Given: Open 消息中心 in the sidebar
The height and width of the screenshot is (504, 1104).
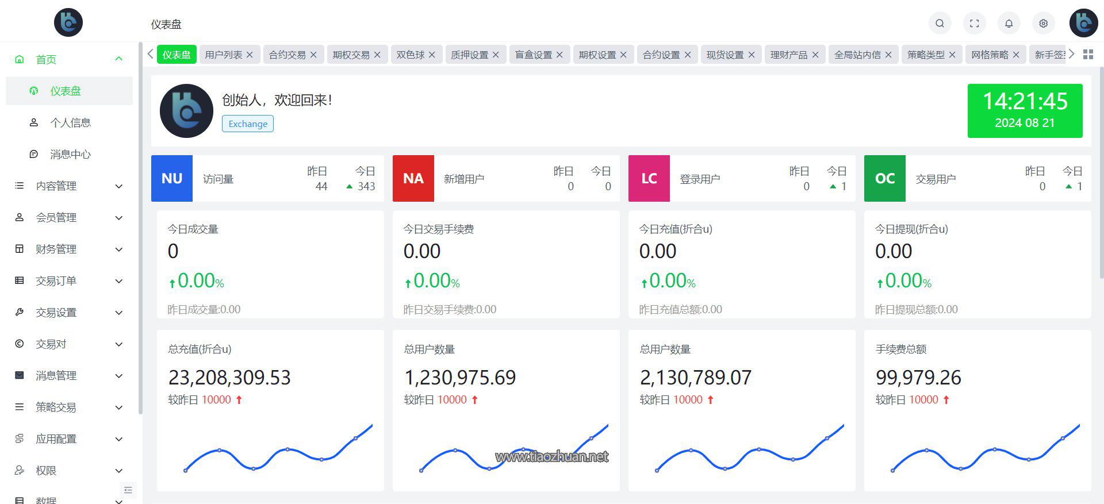Looking at the screenshot, I should pyautogui.click(x=69, y=154).
